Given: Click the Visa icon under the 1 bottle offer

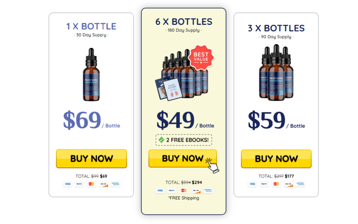Looking at the screenshot, I should point(67,184).
